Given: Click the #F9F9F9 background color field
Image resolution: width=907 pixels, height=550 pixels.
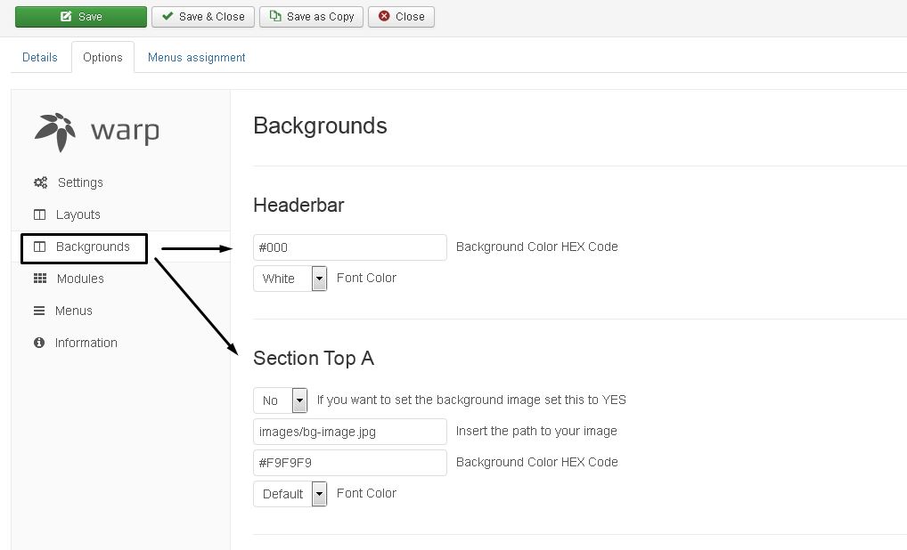Looking at the screenshot, I should point(349,463).
